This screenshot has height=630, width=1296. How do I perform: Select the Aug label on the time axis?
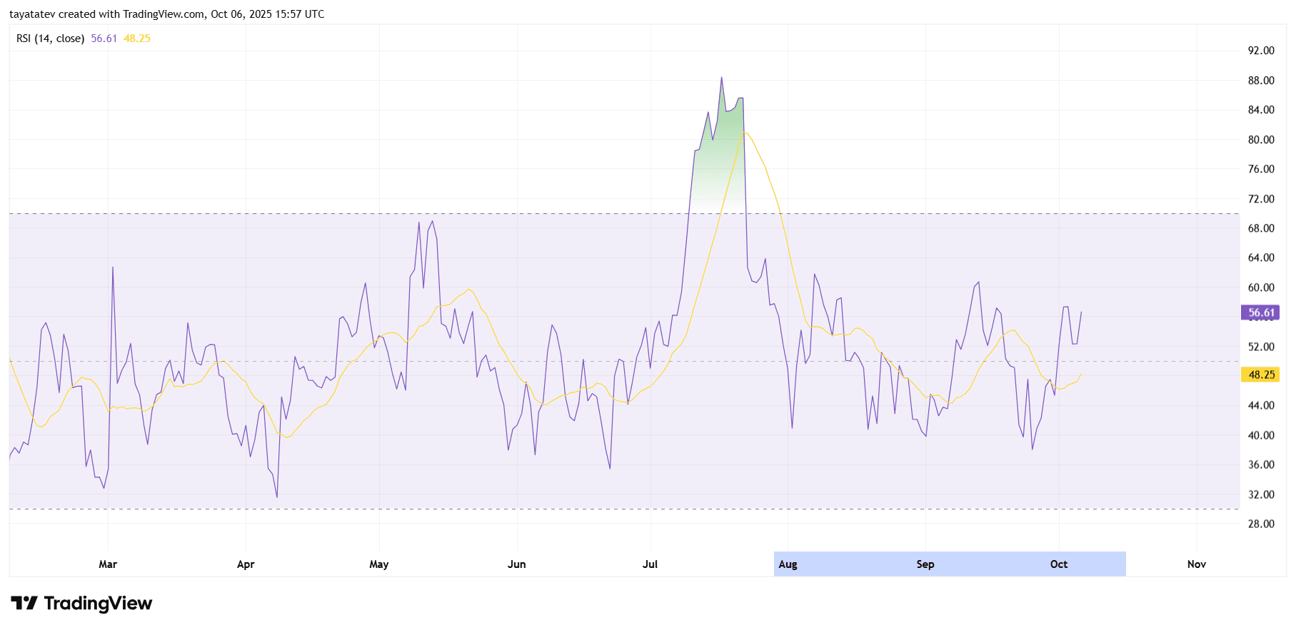click(788, 564)
